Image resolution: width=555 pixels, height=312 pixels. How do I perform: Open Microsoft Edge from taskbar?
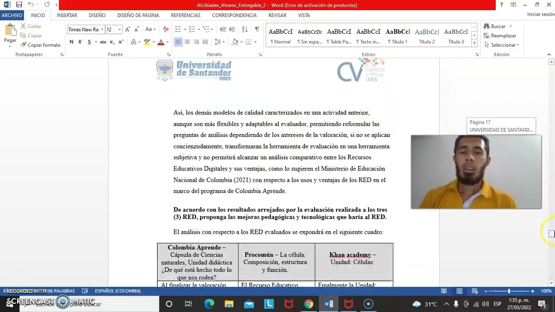(209, 304)
